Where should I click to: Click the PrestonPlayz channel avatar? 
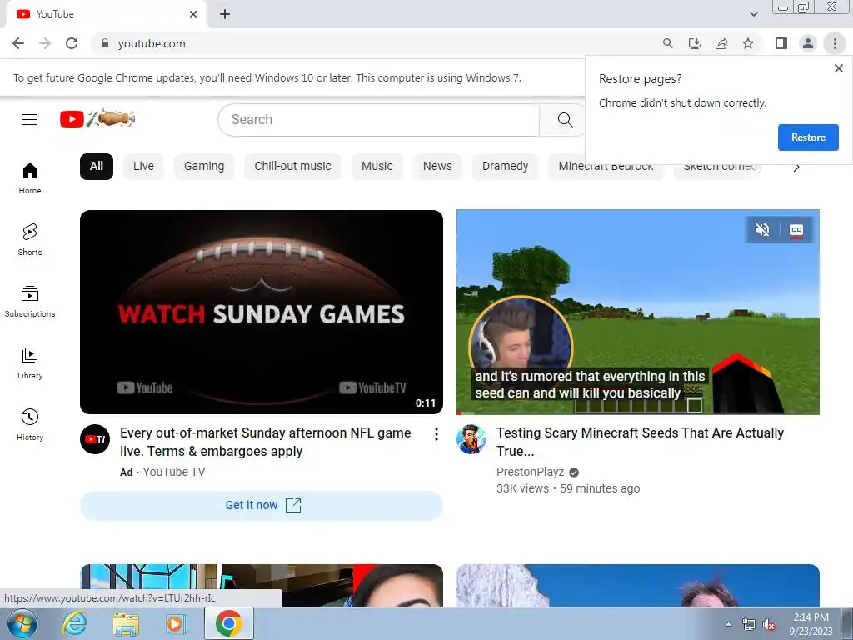[x=471, y=439]
